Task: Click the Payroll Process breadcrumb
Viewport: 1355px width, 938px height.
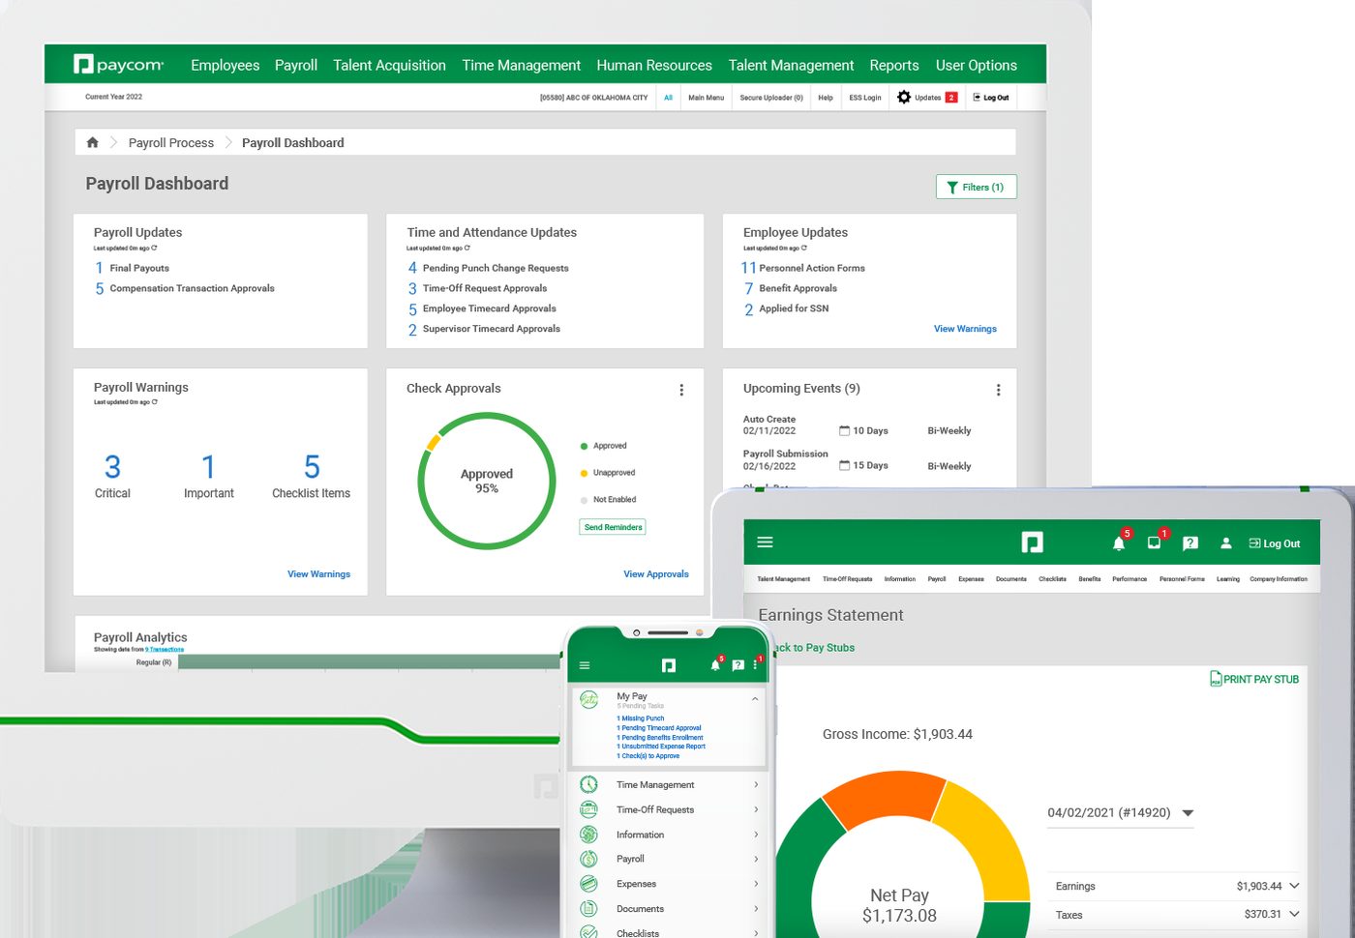Action: click(170, 142)
